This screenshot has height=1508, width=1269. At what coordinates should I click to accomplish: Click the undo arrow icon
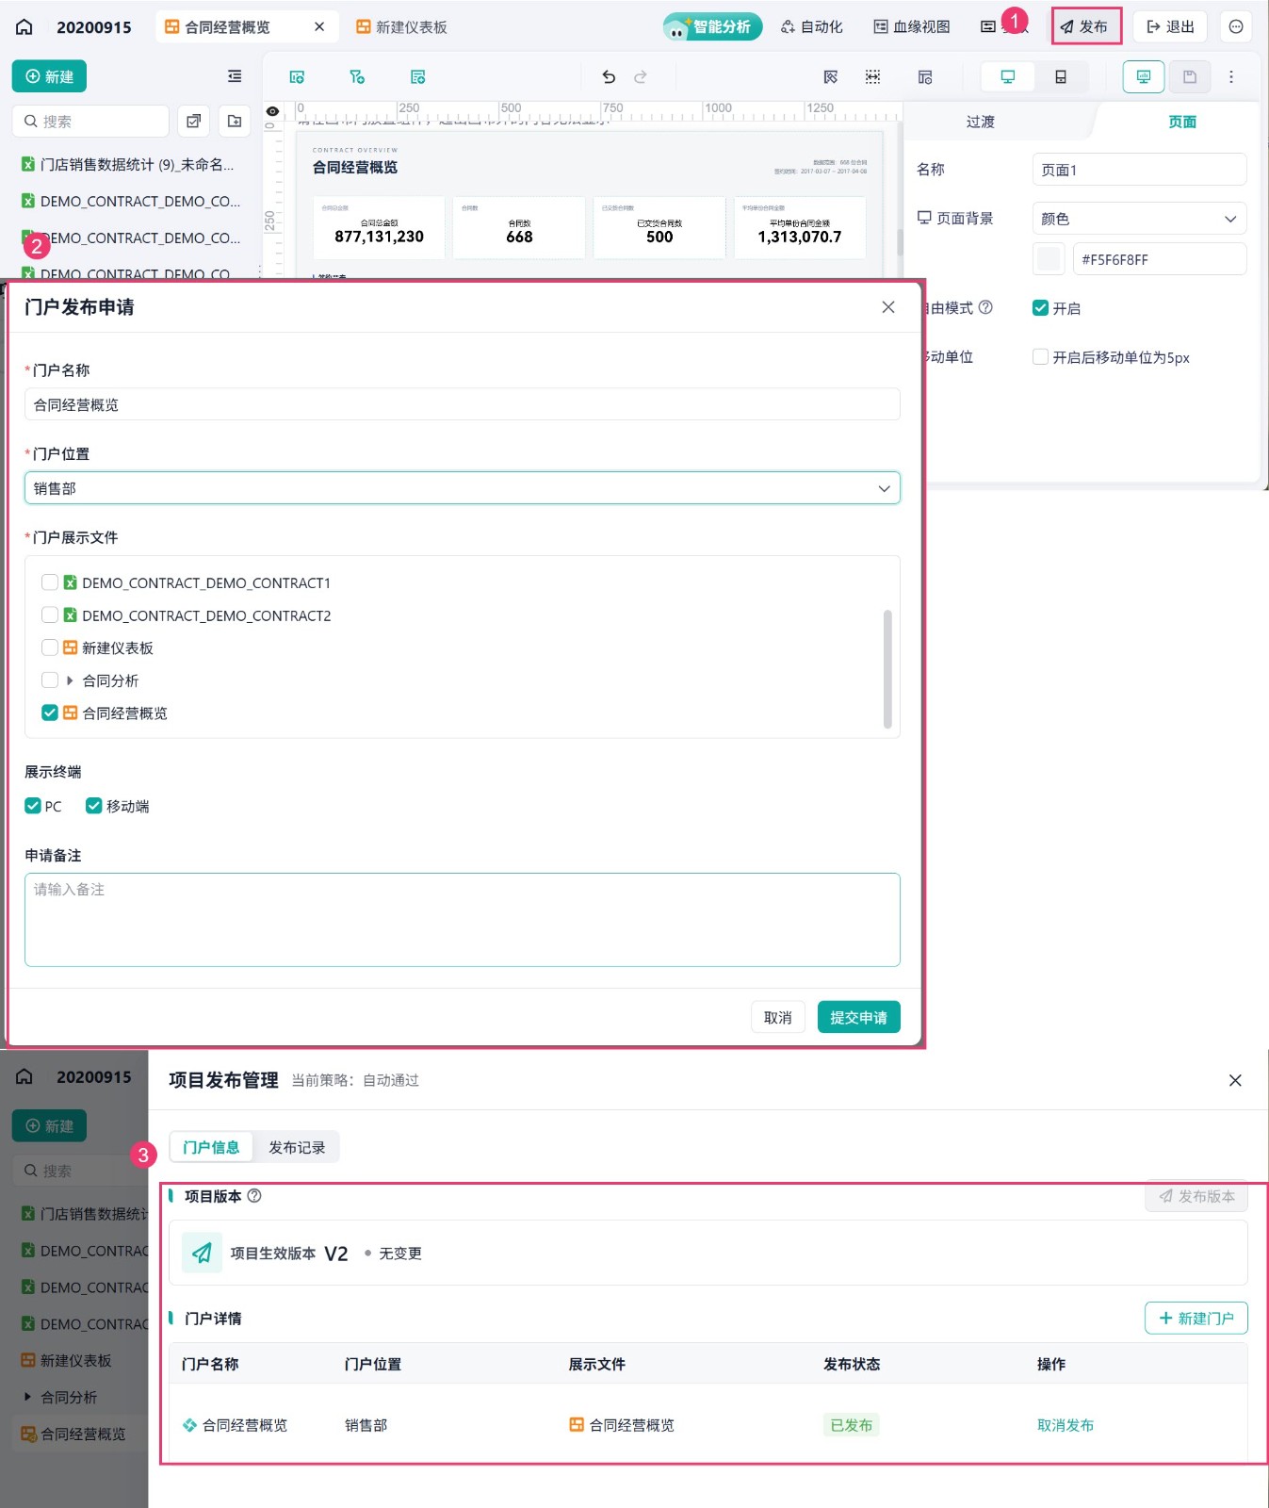(609, 77)
